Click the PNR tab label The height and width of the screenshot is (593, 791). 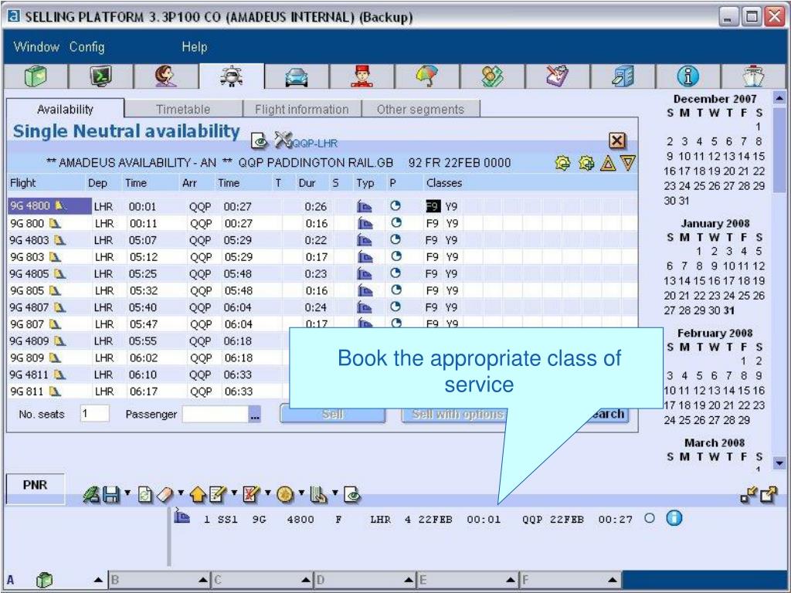tap(35, 485)
